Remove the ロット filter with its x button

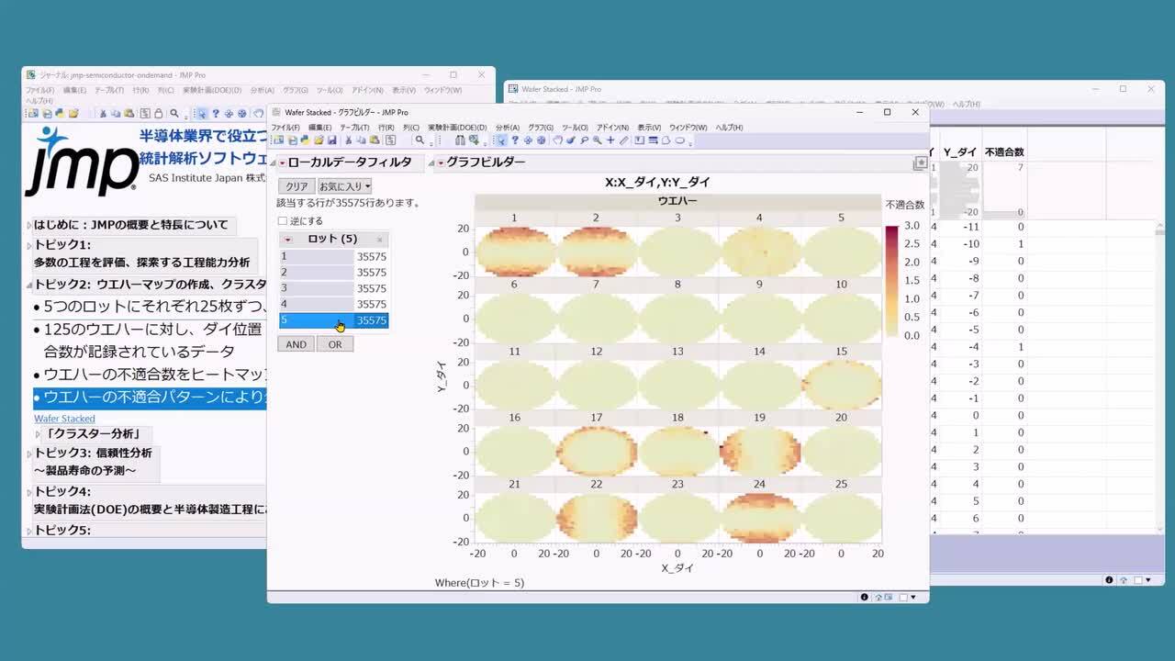pos(379,240)
